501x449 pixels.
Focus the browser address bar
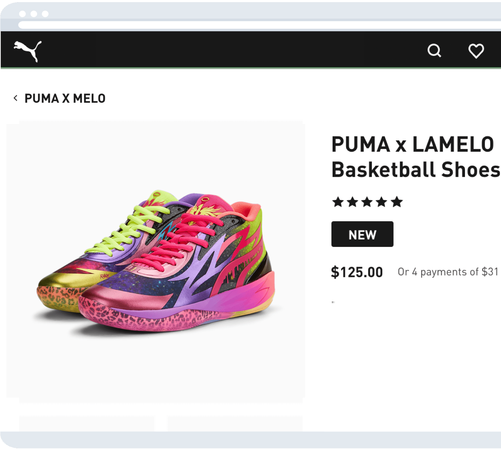pyautogui.click(x=250, y=25)
